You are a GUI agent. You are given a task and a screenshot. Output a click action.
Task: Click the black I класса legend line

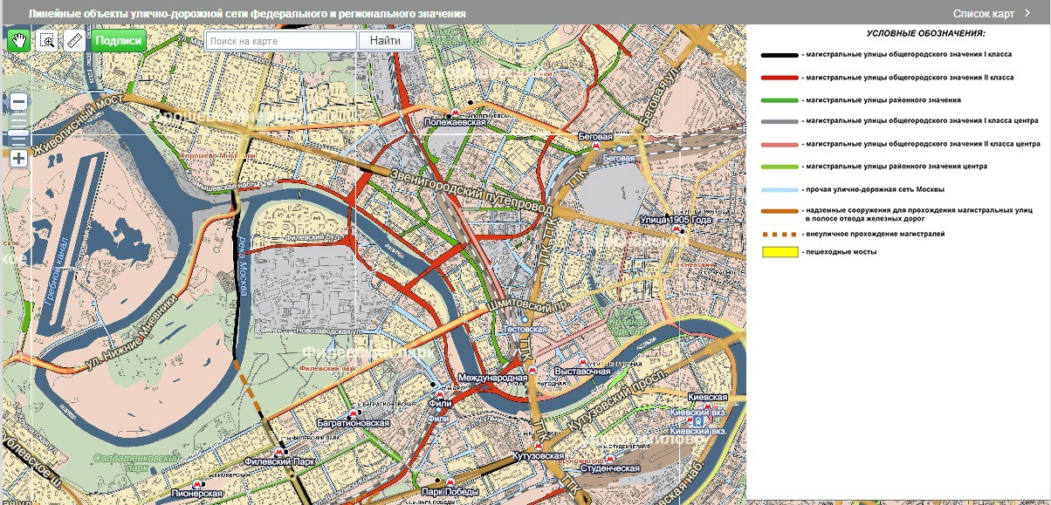[x=780, y=55]
